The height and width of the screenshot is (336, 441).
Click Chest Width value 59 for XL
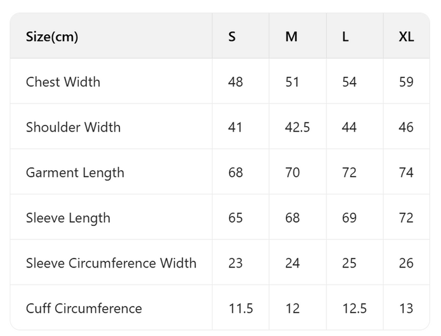click(x=406, y=82)
